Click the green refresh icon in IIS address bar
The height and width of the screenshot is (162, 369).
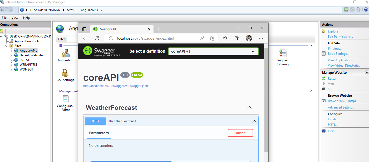pos(346,10)
